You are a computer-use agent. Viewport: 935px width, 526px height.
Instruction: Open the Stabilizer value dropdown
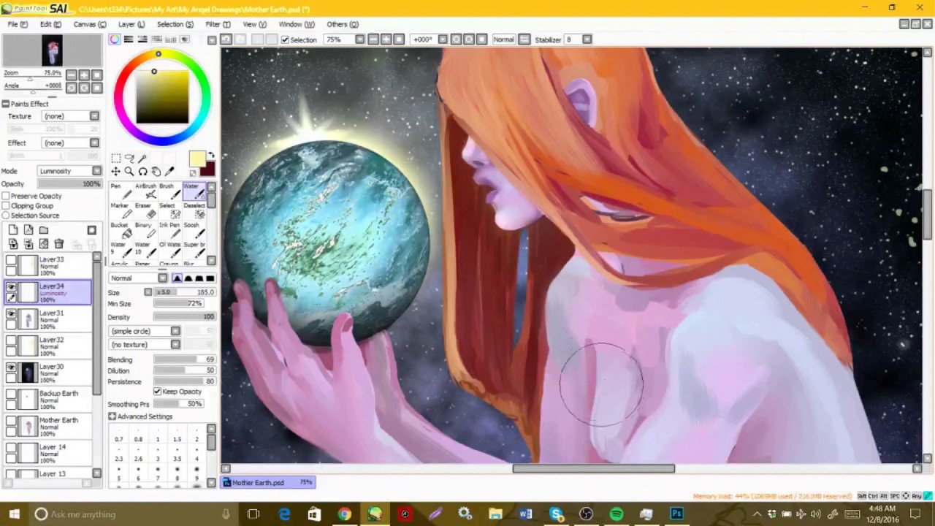[587, 39]
